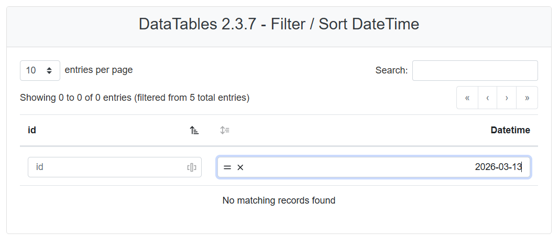Go to first page with « button
The image size is (559, 244).
click(x=467, y=98)
